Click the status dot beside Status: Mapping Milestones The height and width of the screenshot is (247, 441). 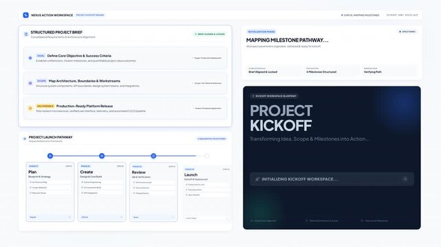pyautogui.click(x=342, y=15)
